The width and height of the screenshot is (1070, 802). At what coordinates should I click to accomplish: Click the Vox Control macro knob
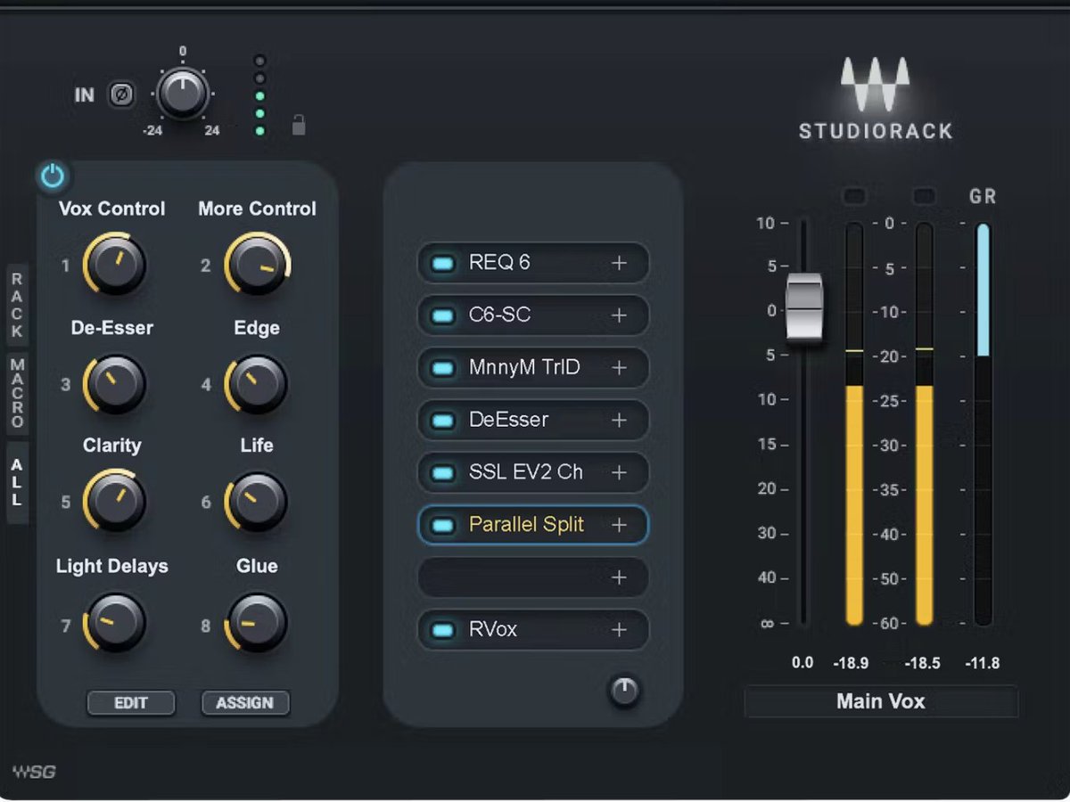click(x=114, y=265)
